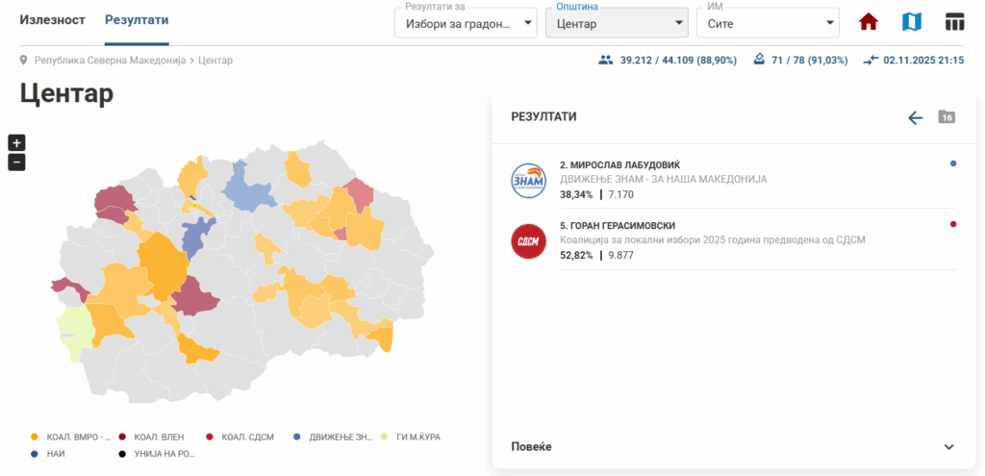The image size is (985, 476).
Task: Click the folder icon showing 16
Action: click(x=947, y=117)
